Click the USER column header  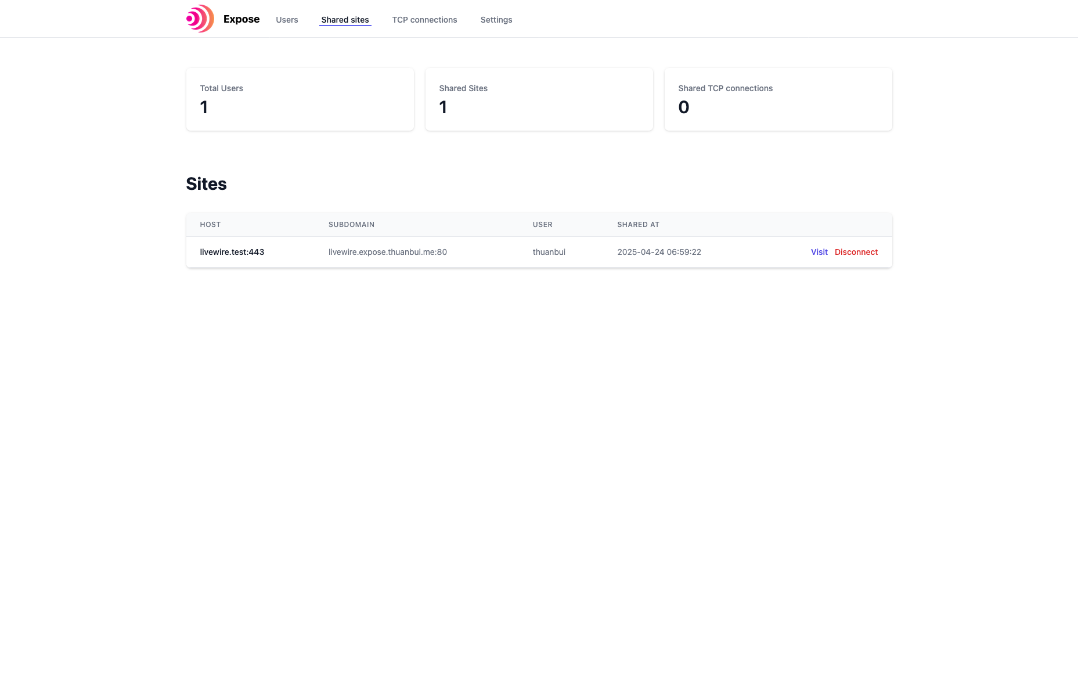tap(542, 225)
